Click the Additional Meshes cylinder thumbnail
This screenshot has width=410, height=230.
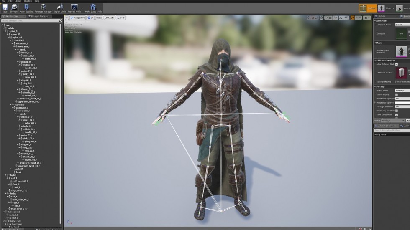pos(401,73)
